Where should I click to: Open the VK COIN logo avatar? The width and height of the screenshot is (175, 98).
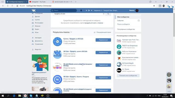(57, 54)
